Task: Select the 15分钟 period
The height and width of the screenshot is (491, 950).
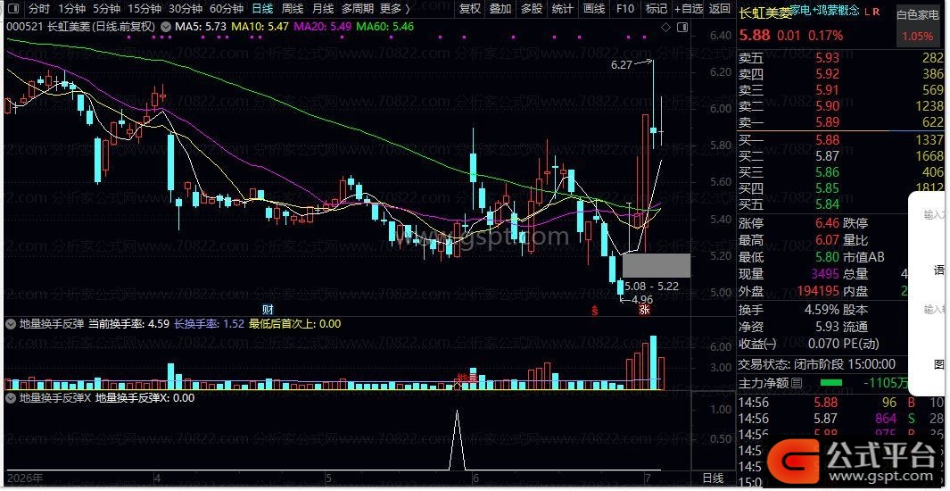Action: point(145,9)
